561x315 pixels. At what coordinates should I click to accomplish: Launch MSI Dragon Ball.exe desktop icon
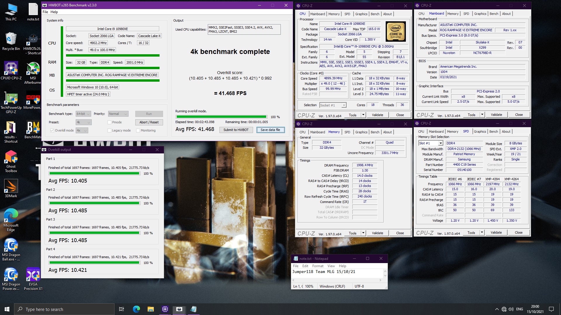click(11, 250)
